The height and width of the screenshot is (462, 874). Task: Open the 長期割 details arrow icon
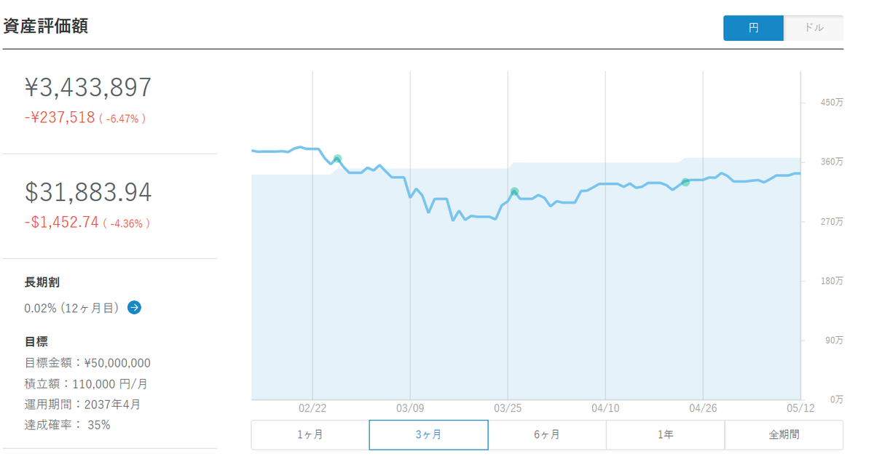(134, 308)
